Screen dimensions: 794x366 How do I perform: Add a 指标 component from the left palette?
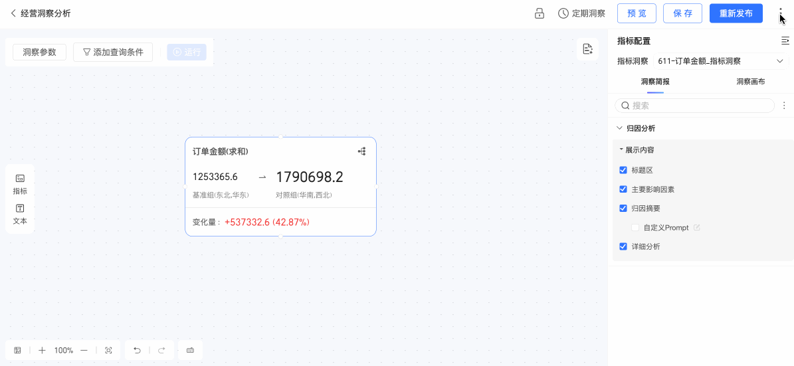20,184
